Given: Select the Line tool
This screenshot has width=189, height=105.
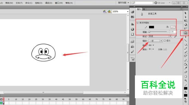Looking at the screenshot, I should pos(186,41).
